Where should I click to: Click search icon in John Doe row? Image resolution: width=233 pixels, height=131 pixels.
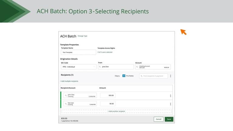pyautogui.click(x=66, y=96)
